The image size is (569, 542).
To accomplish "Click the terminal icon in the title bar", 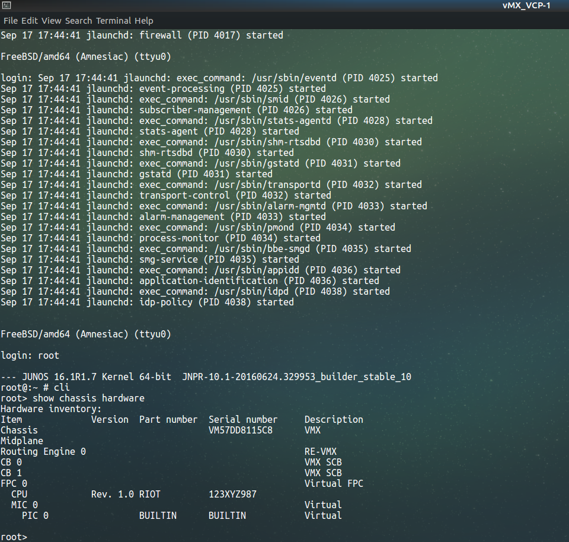I will [x=5, y=6].
